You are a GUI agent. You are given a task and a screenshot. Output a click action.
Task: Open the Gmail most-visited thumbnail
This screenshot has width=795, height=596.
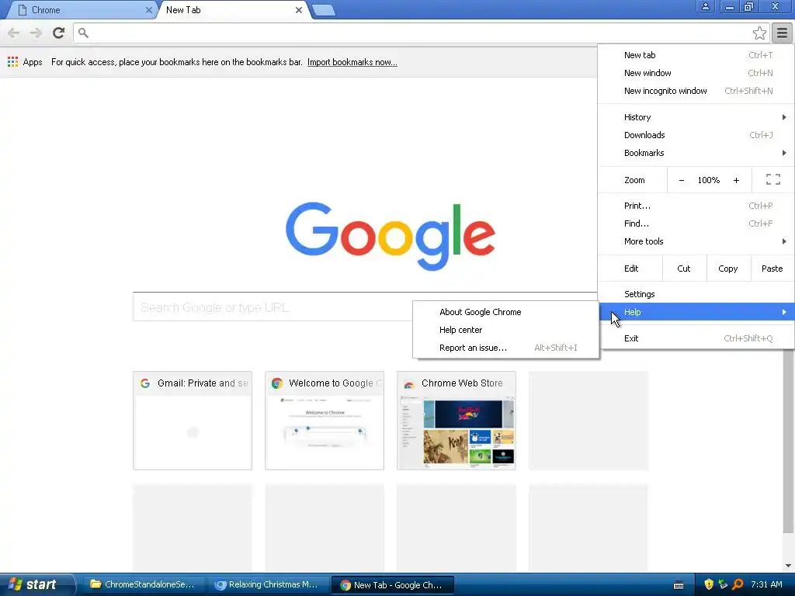(193, 421)
